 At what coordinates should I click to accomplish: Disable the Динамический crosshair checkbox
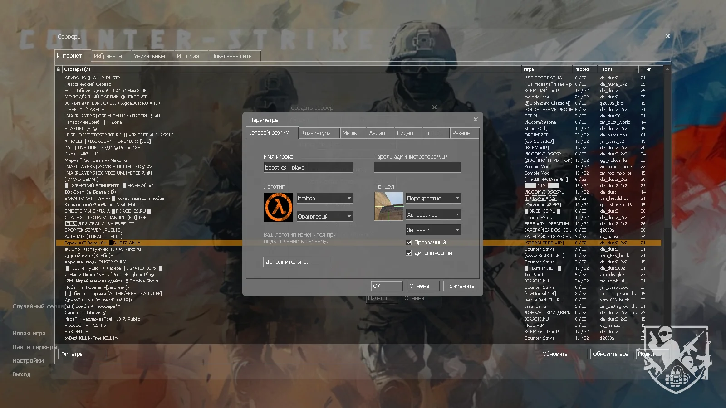(409, 253)
